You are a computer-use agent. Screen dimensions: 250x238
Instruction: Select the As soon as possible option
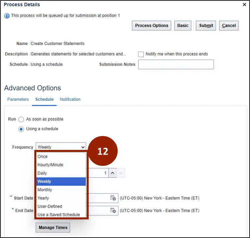21,119
